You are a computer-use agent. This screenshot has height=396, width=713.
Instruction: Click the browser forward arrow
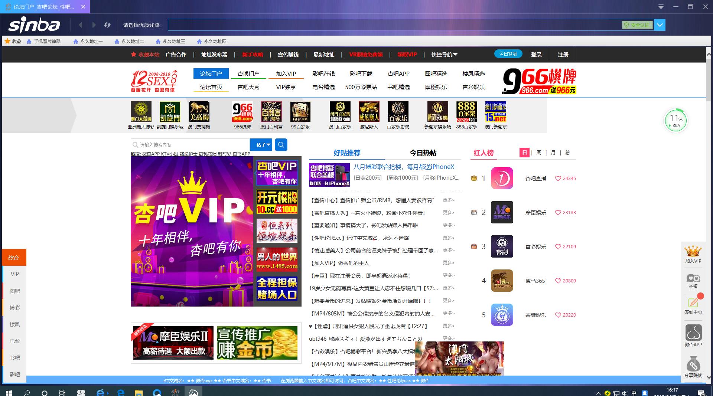tap(94, 25)
